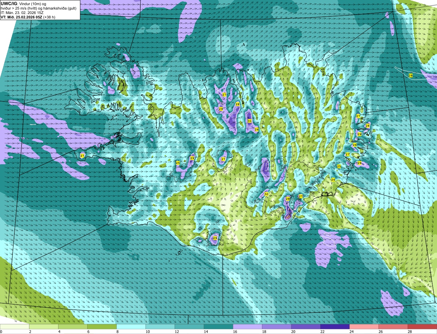
Task: Click the 4–6 m/s legend color swatch
Action: pyautogui.click(x=73, y=327)
